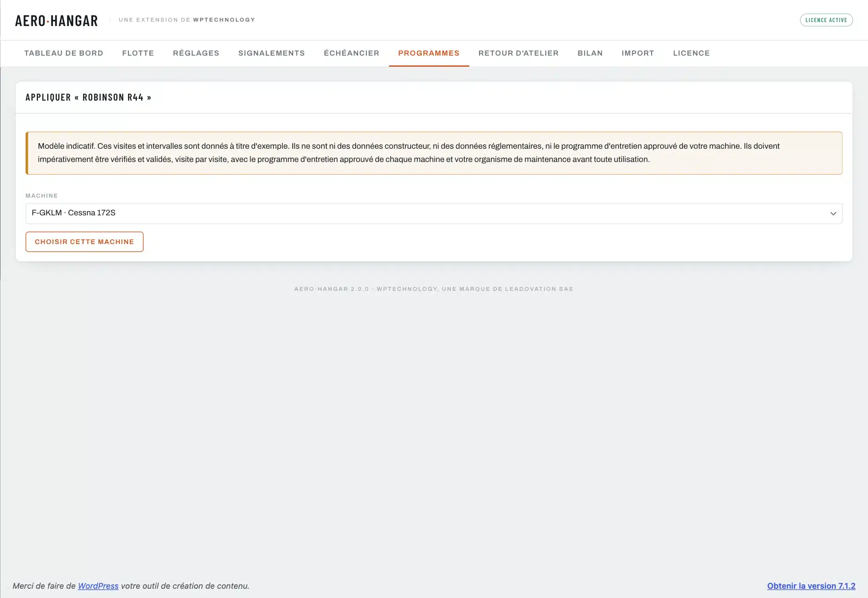Click the Machine field label
The width and height of the screenshot is (868, 598).
(x=42, y=196)
